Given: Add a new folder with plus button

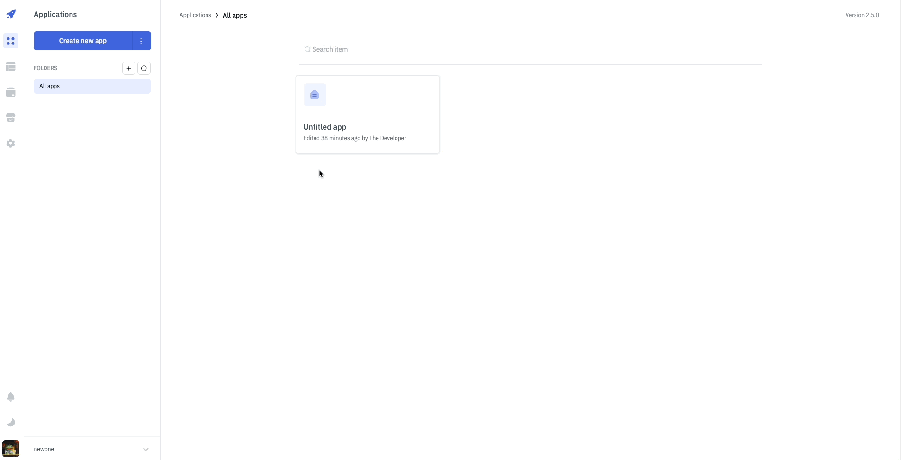Looking at the screenshot, I should [x=129, y=68].
